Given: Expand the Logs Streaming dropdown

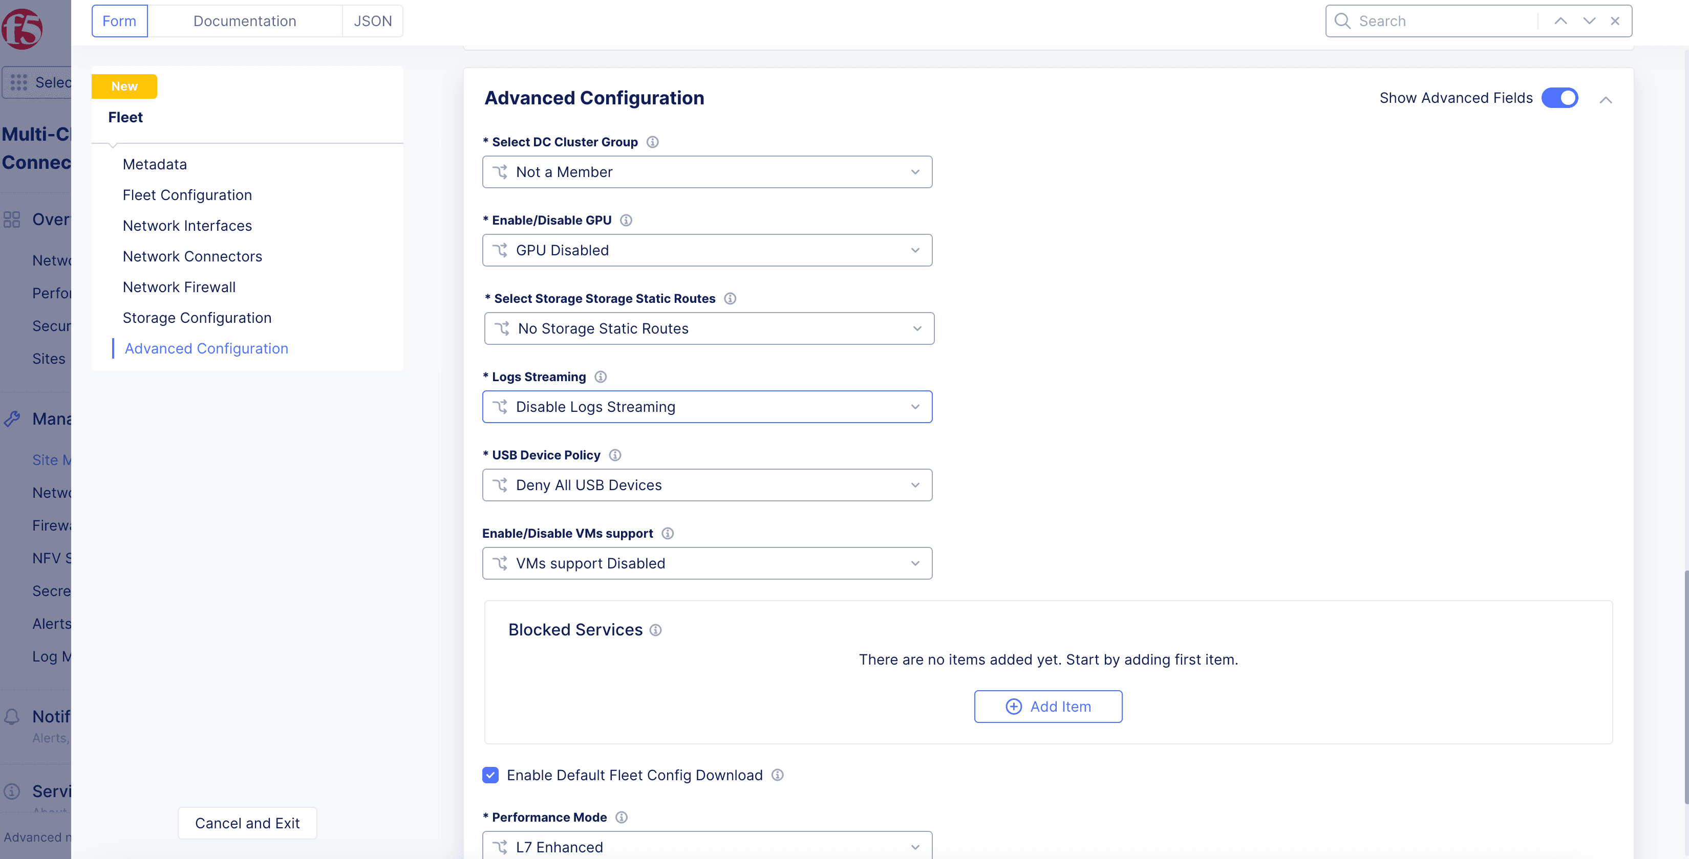Looking at the screenshot, I should 707,407.
